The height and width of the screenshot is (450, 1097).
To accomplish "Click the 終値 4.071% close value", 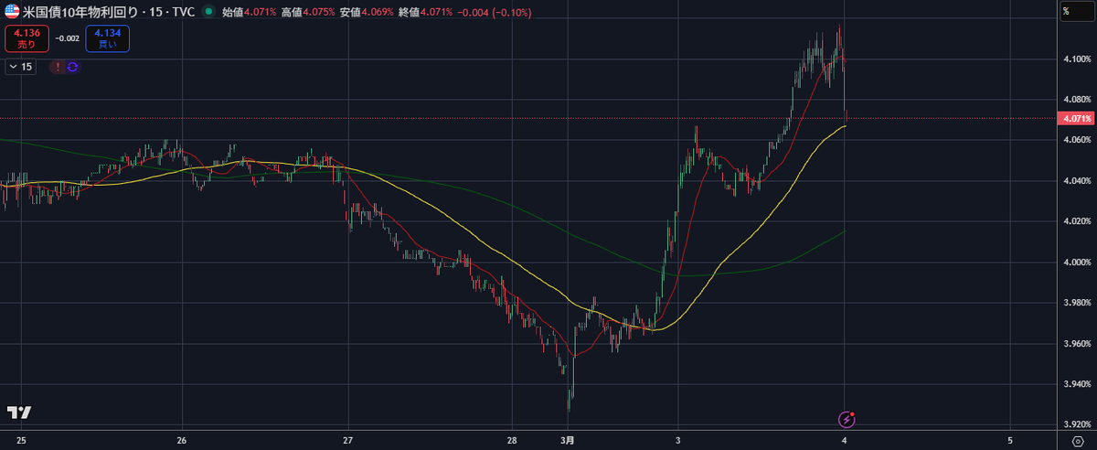I will (425, 13).
